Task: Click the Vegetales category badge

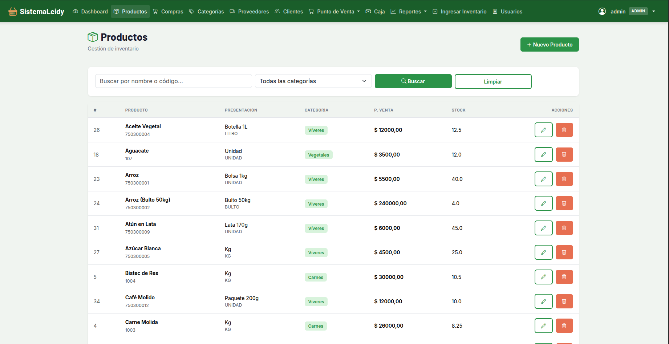Action: coord(319,155)
